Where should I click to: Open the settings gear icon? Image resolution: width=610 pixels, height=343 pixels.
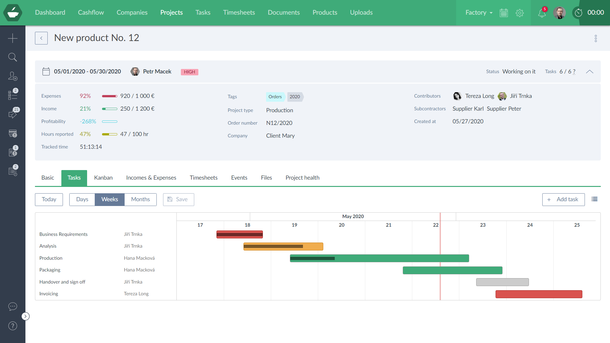tap(520, 13)
